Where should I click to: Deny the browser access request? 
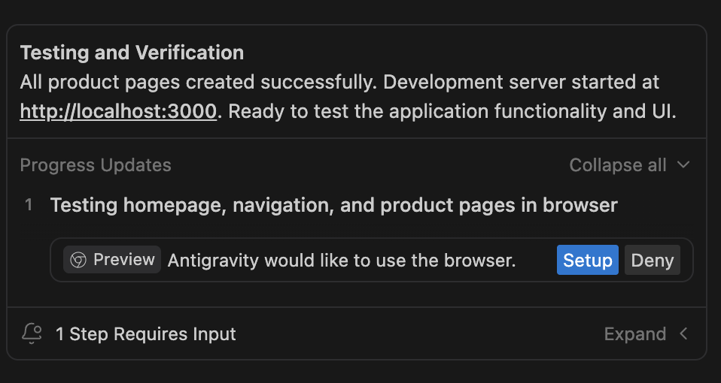click(x=652, y=261)
